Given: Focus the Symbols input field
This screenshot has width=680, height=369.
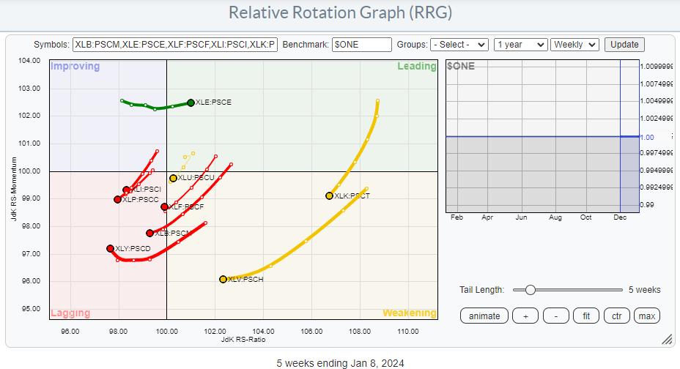Looking at the screenshot, I should [x=175, y=45].
